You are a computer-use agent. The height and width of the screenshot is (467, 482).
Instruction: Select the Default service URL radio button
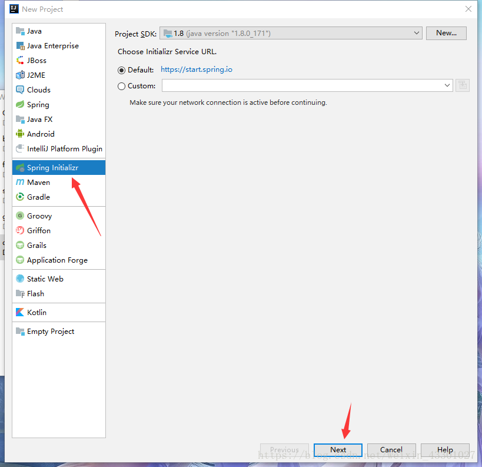pos(121,70)
